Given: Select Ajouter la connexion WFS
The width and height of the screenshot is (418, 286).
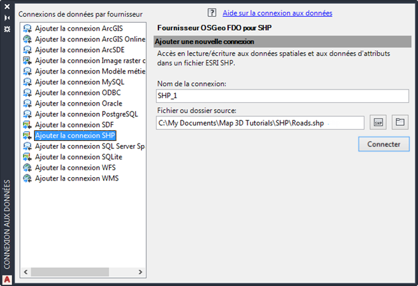Looking at the screenshot, I should pos(76,168).
